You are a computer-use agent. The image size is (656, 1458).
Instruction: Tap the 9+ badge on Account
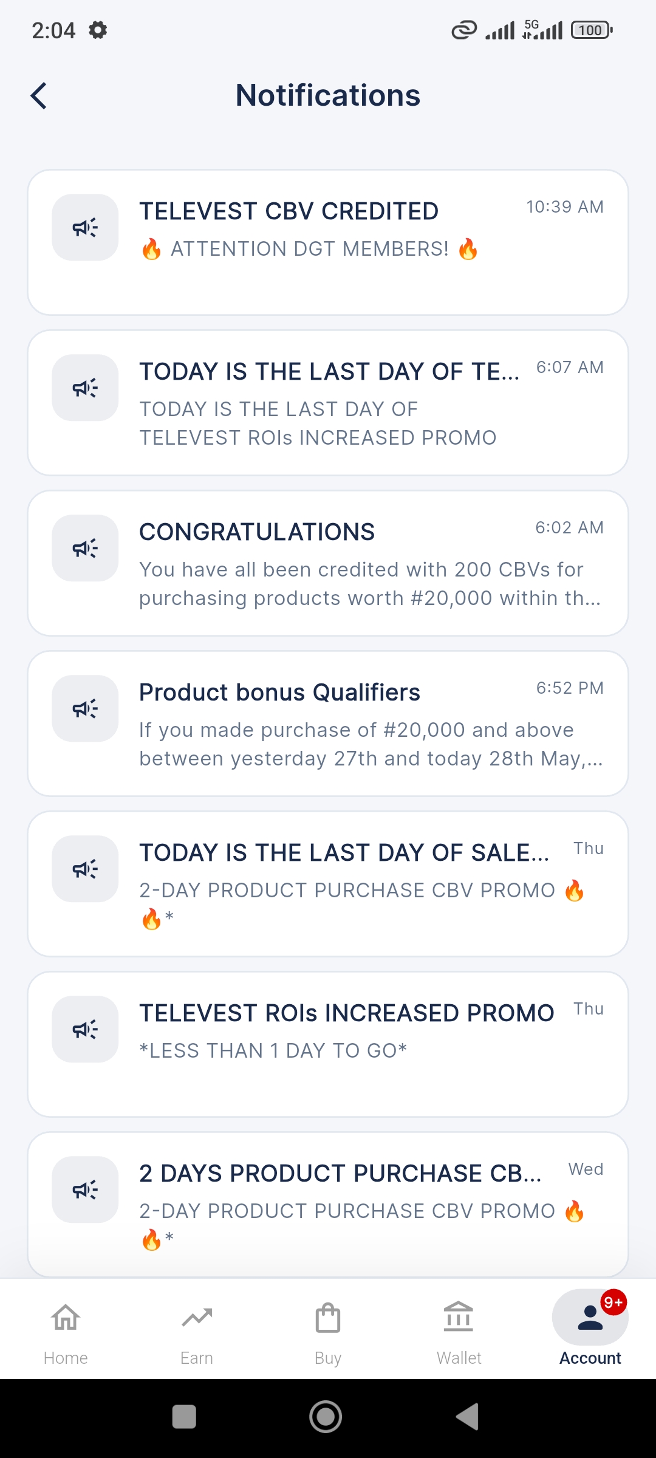[x=613, y=1302]
